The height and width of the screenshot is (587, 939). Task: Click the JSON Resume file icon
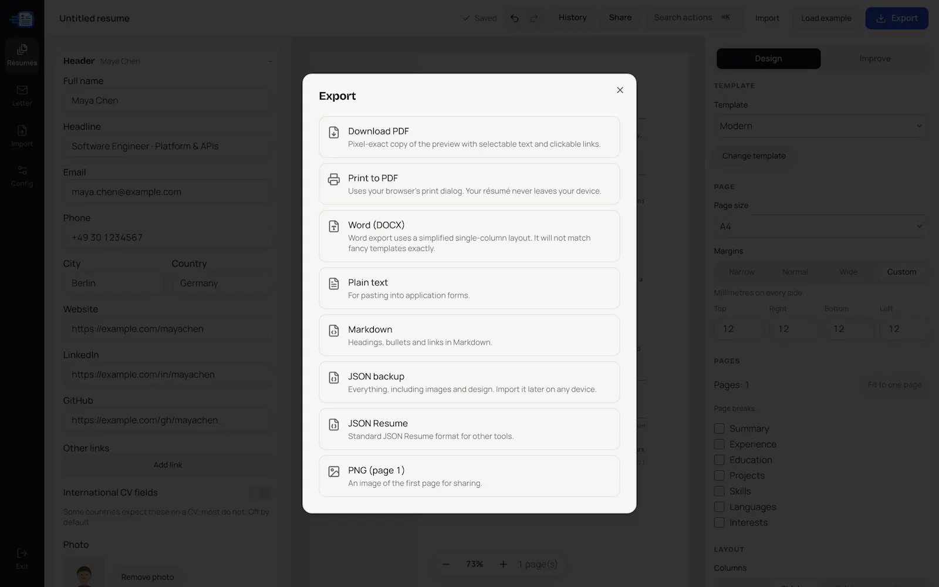[x=334, y=424]
